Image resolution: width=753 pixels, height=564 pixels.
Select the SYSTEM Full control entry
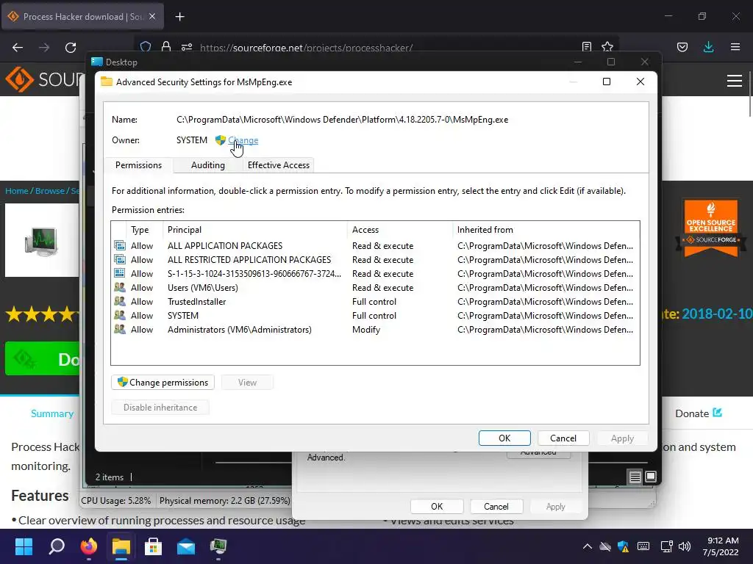click(x=374, y=315)
